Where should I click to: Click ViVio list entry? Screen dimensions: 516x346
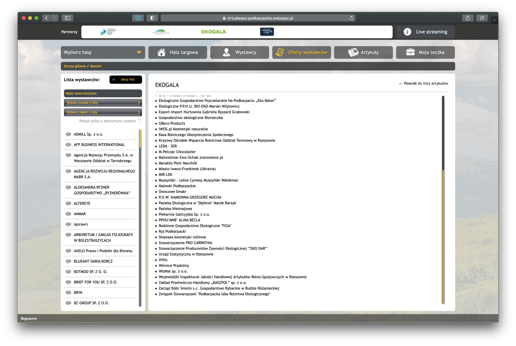tap(163, 260)
